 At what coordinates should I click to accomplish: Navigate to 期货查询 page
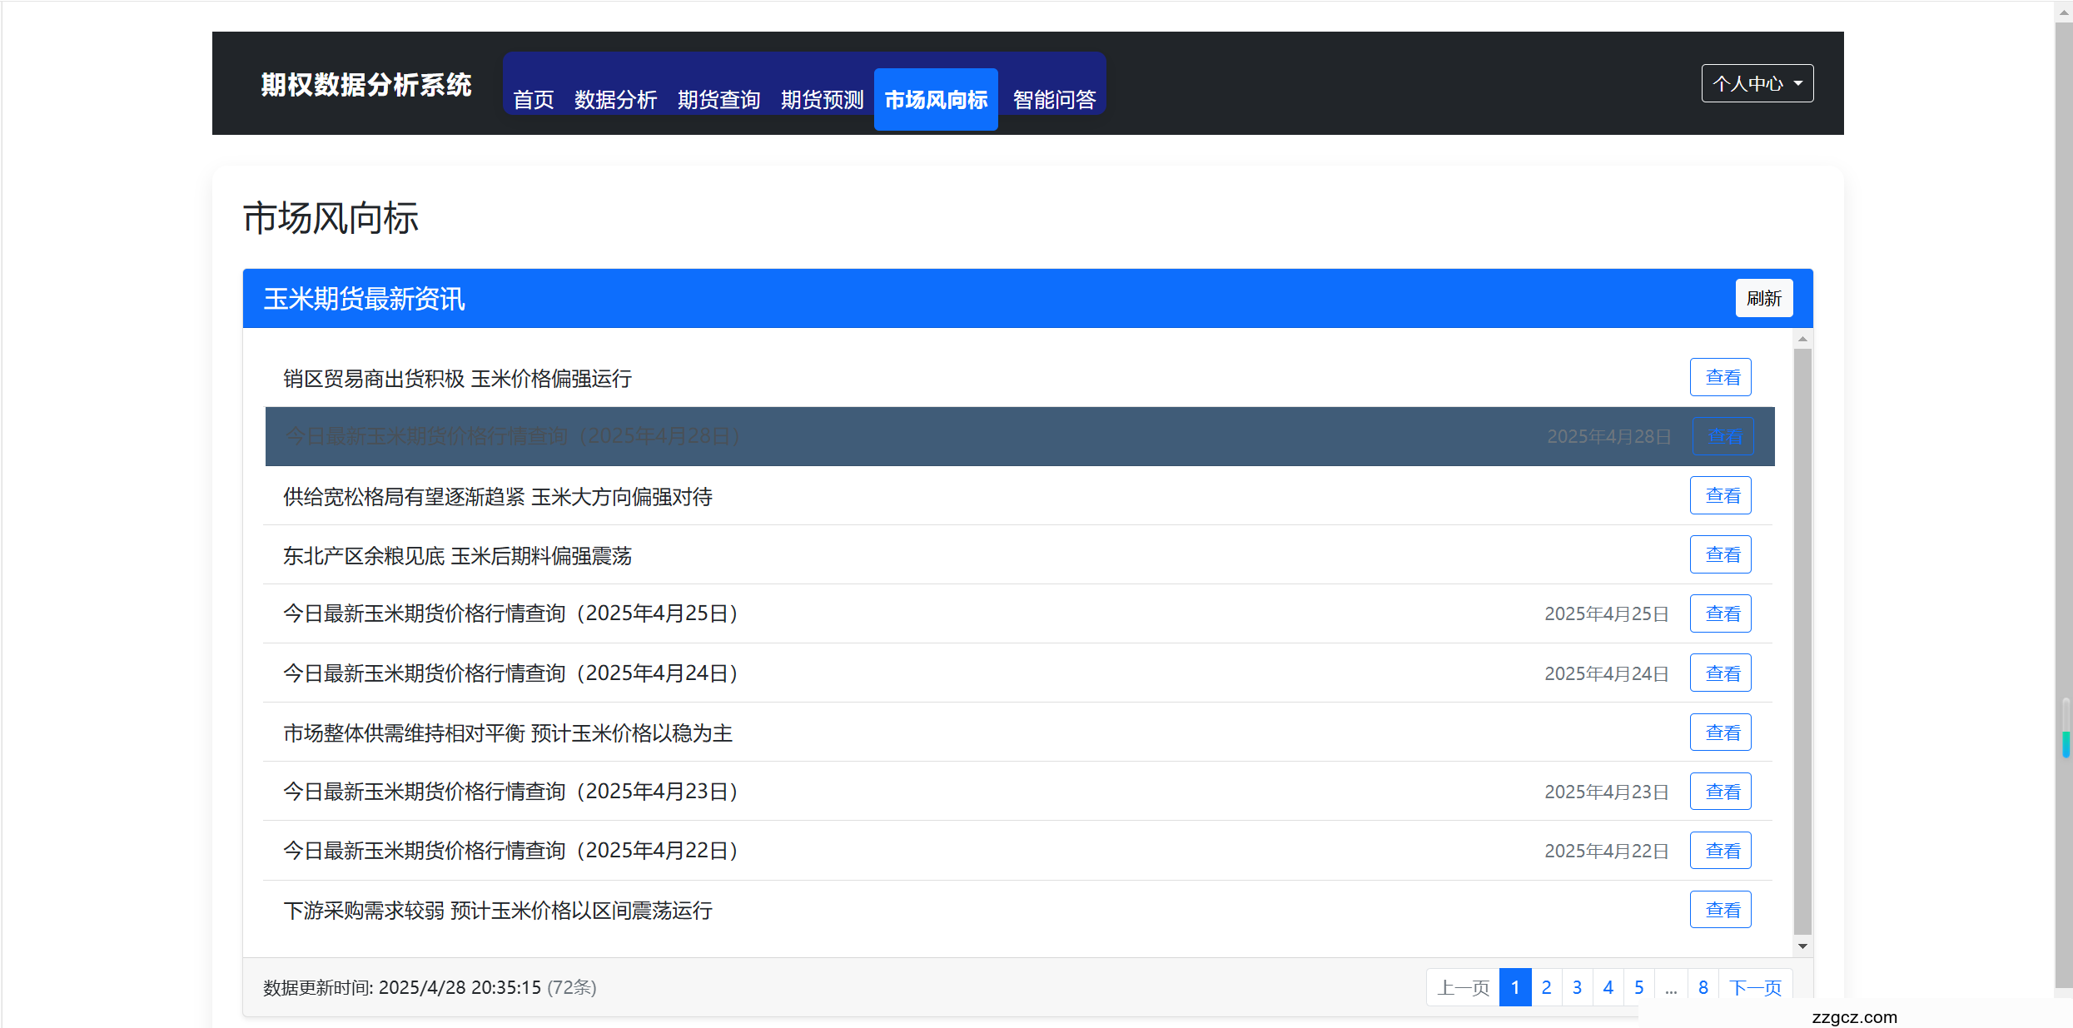pyautogui.click(x=718, y=99)
